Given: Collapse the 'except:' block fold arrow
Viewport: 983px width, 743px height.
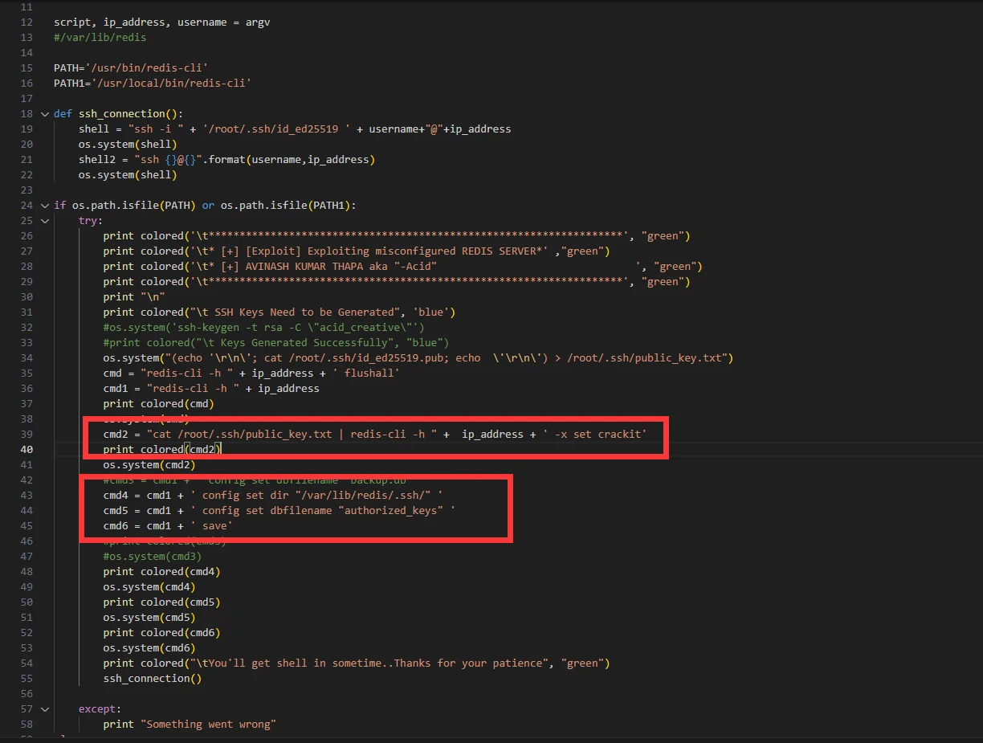Looking at the screenshot, I should pyautogui.click(x=45, y=708).
